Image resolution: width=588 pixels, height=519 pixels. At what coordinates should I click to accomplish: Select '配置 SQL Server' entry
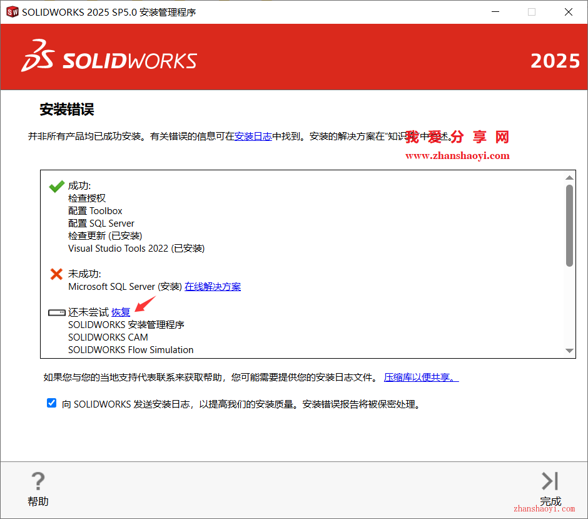pos(101,224)
